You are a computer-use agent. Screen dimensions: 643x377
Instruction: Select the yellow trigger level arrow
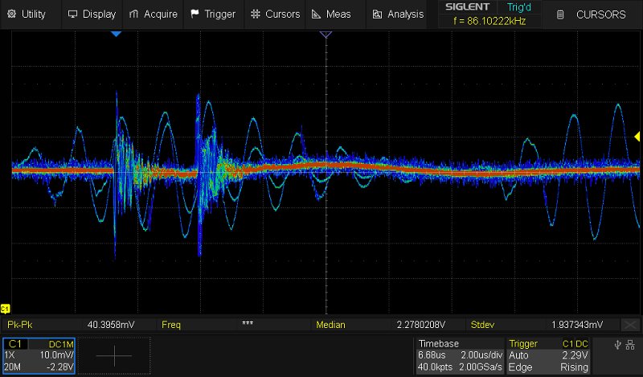637,136
